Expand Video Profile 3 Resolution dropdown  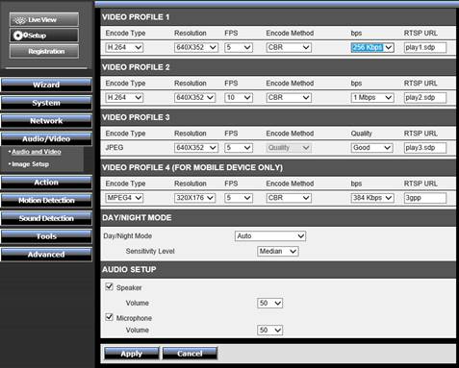coord(196,148)
